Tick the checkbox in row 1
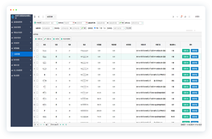The height and width of the screenshot is (139, 212). point(37,51)
